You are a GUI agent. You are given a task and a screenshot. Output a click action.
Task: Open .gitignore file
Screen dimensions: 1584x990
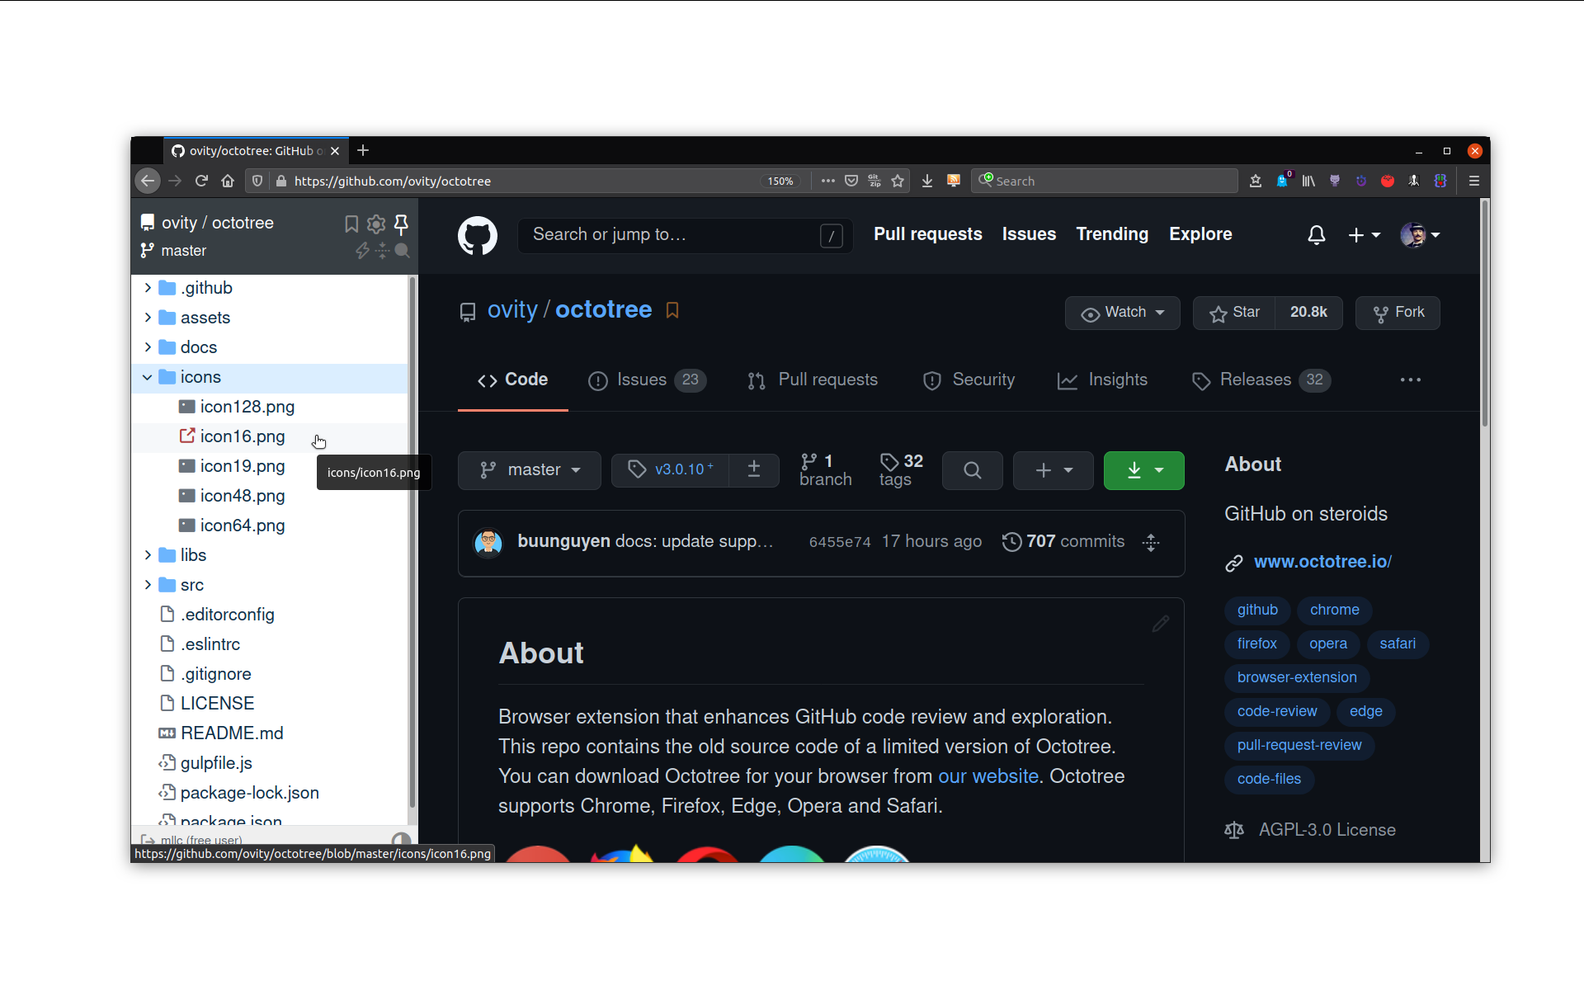click(x=216, y=674)
